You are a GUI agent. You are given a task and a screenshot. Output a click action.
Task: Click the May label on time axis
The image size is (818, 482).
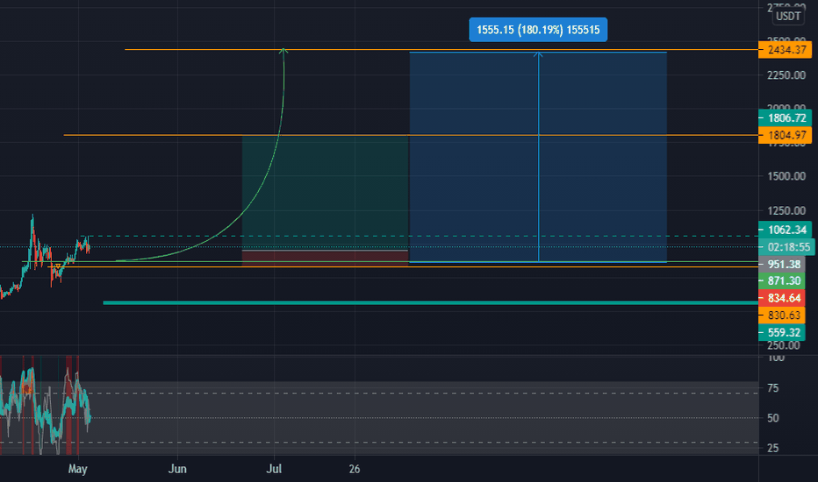[78, 469]
